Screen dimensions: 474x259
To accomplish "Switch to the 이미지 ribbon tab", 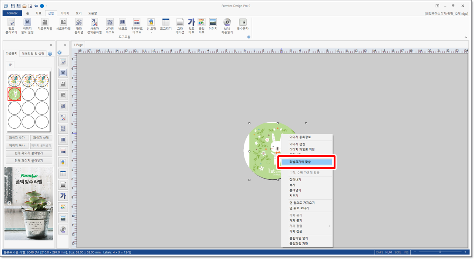I will pyautogui.click(x=65, y=13).
